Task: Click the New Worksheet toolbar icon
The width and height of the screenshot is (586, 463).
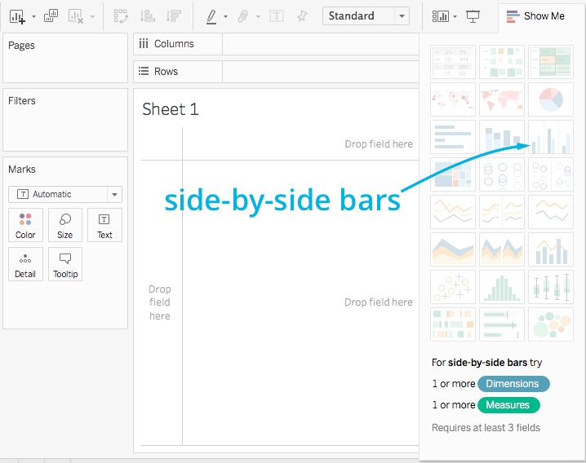Action: tap(16, 15)
